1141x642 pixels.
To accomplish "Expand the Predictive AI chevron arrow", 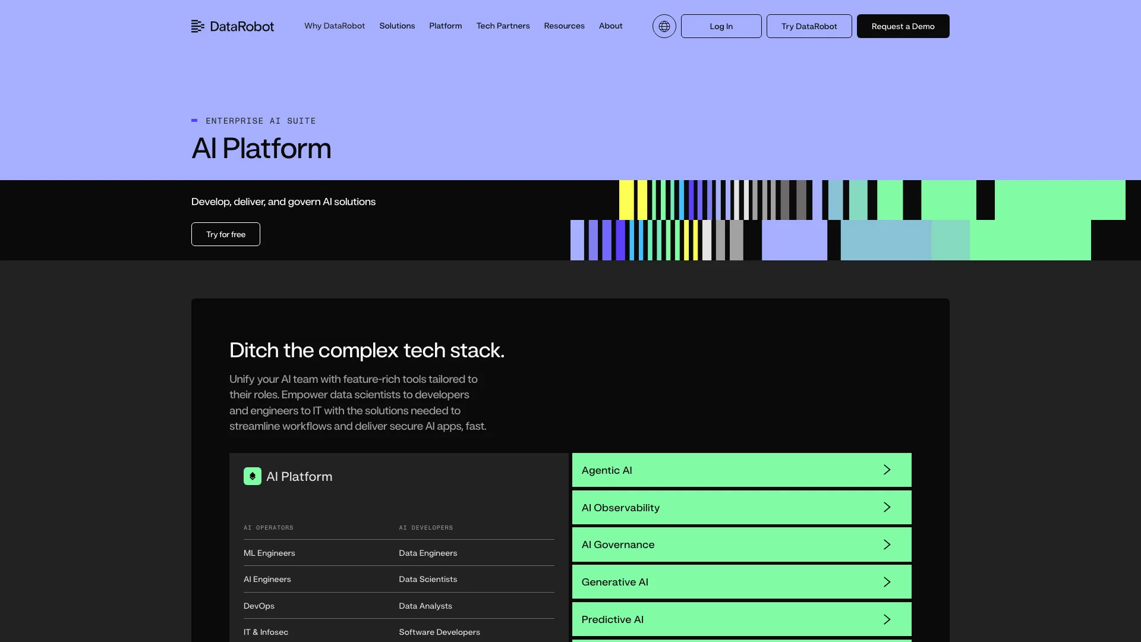I will point(887,619).
